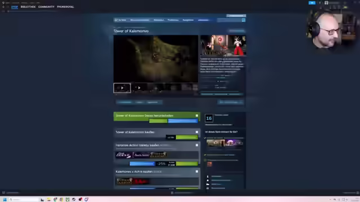This screenshot has width=360, height=202.
Task: Click green add-to-cart for Hardcore Action Variety bundle
Action: point(187,164)
